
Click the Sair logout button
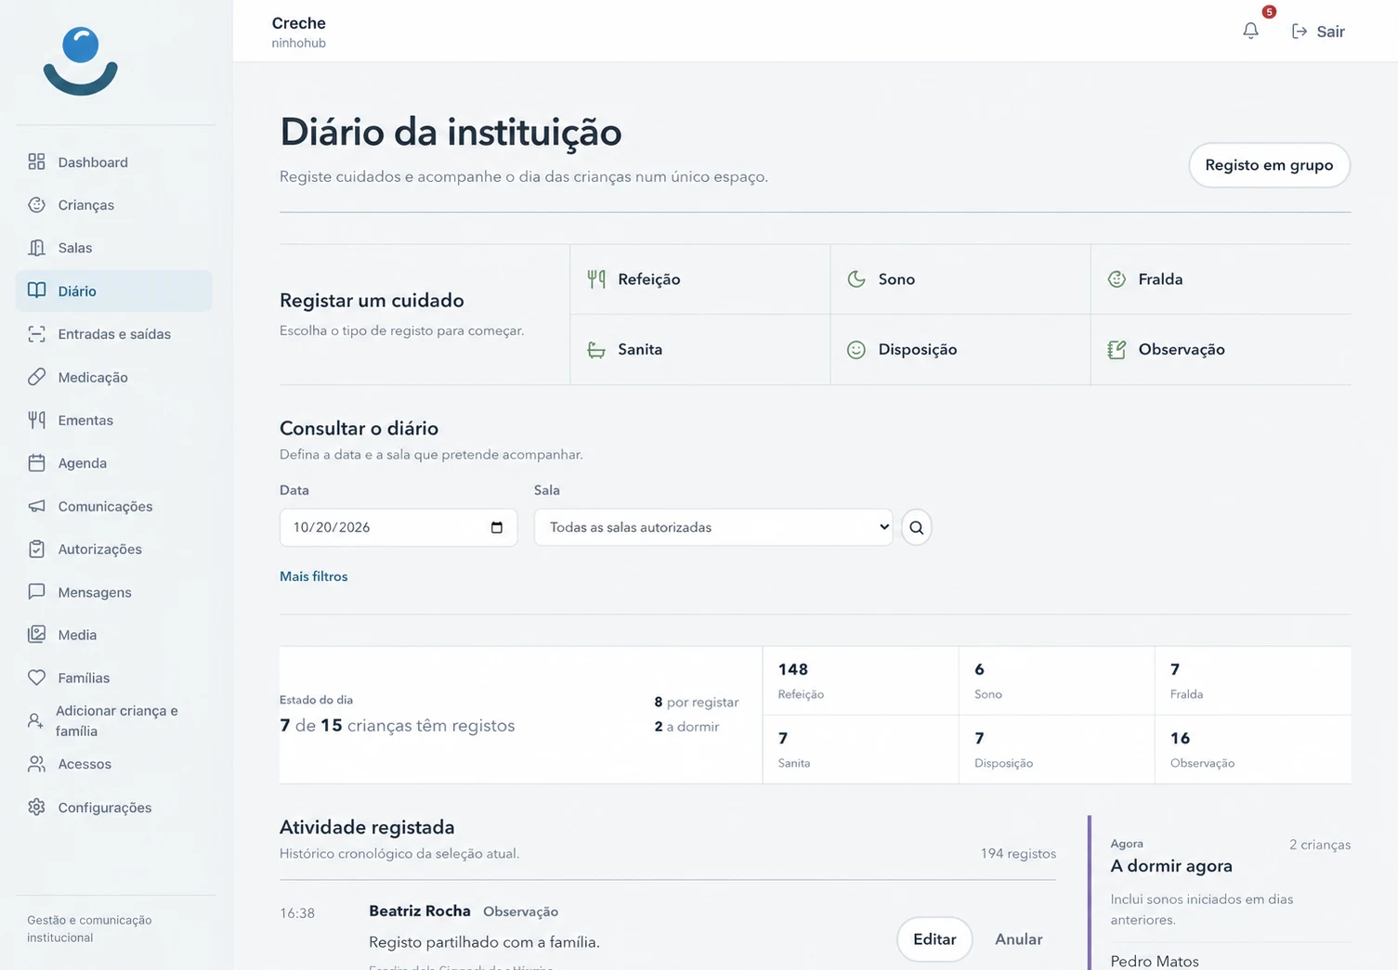point(1318,32)
